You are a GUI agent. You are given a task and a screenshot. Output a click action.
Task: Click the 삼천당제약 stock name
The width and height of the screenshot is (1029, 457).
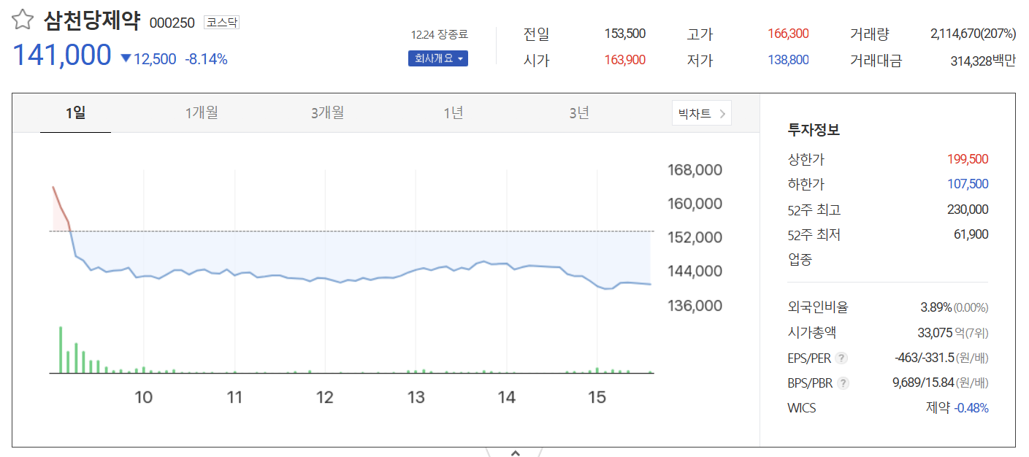(91, 20)
